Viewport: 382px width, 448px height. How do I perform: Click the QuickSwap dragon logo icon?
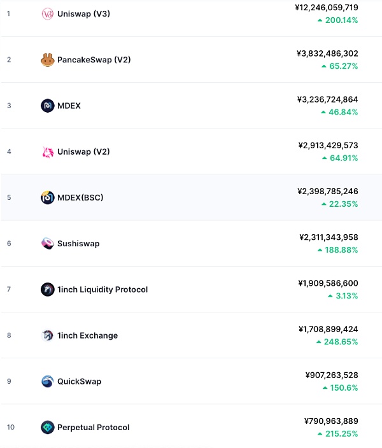48,381
